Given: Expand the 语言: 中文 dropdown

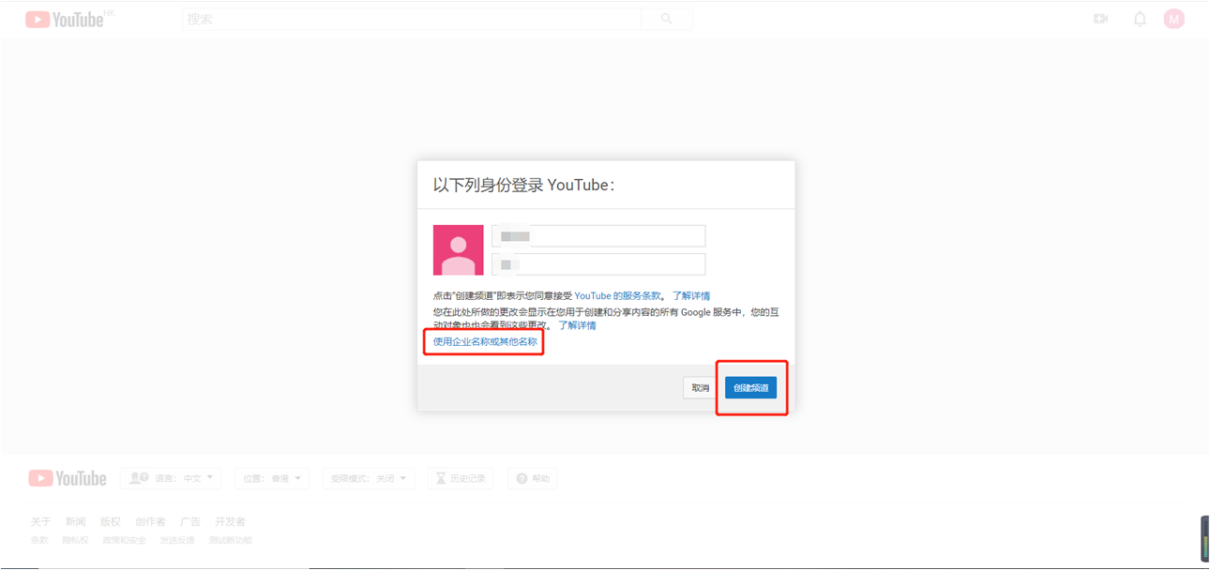Looking at the screenshot, I should click(171, 478).
